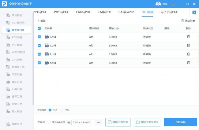The height and width of the screenshot is (130, 199).
Task: Click the 原始格式 column header
Action: pos(94,28)
